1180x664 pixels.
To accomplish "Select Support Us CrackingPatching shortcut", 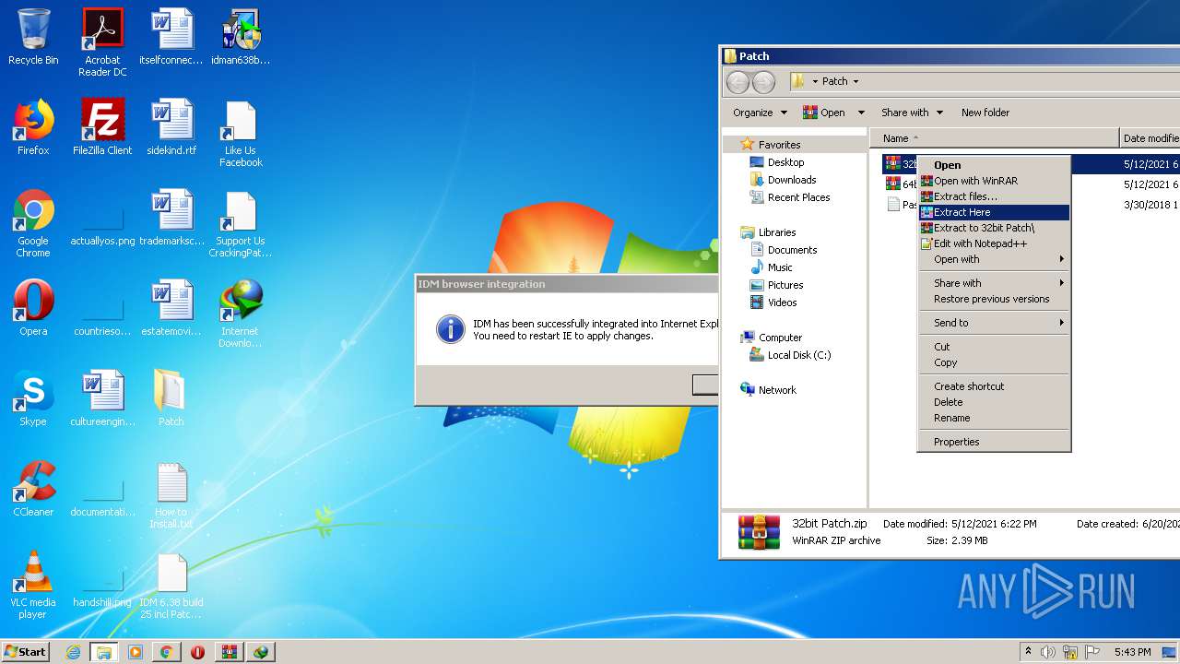I will coord(241,223).
